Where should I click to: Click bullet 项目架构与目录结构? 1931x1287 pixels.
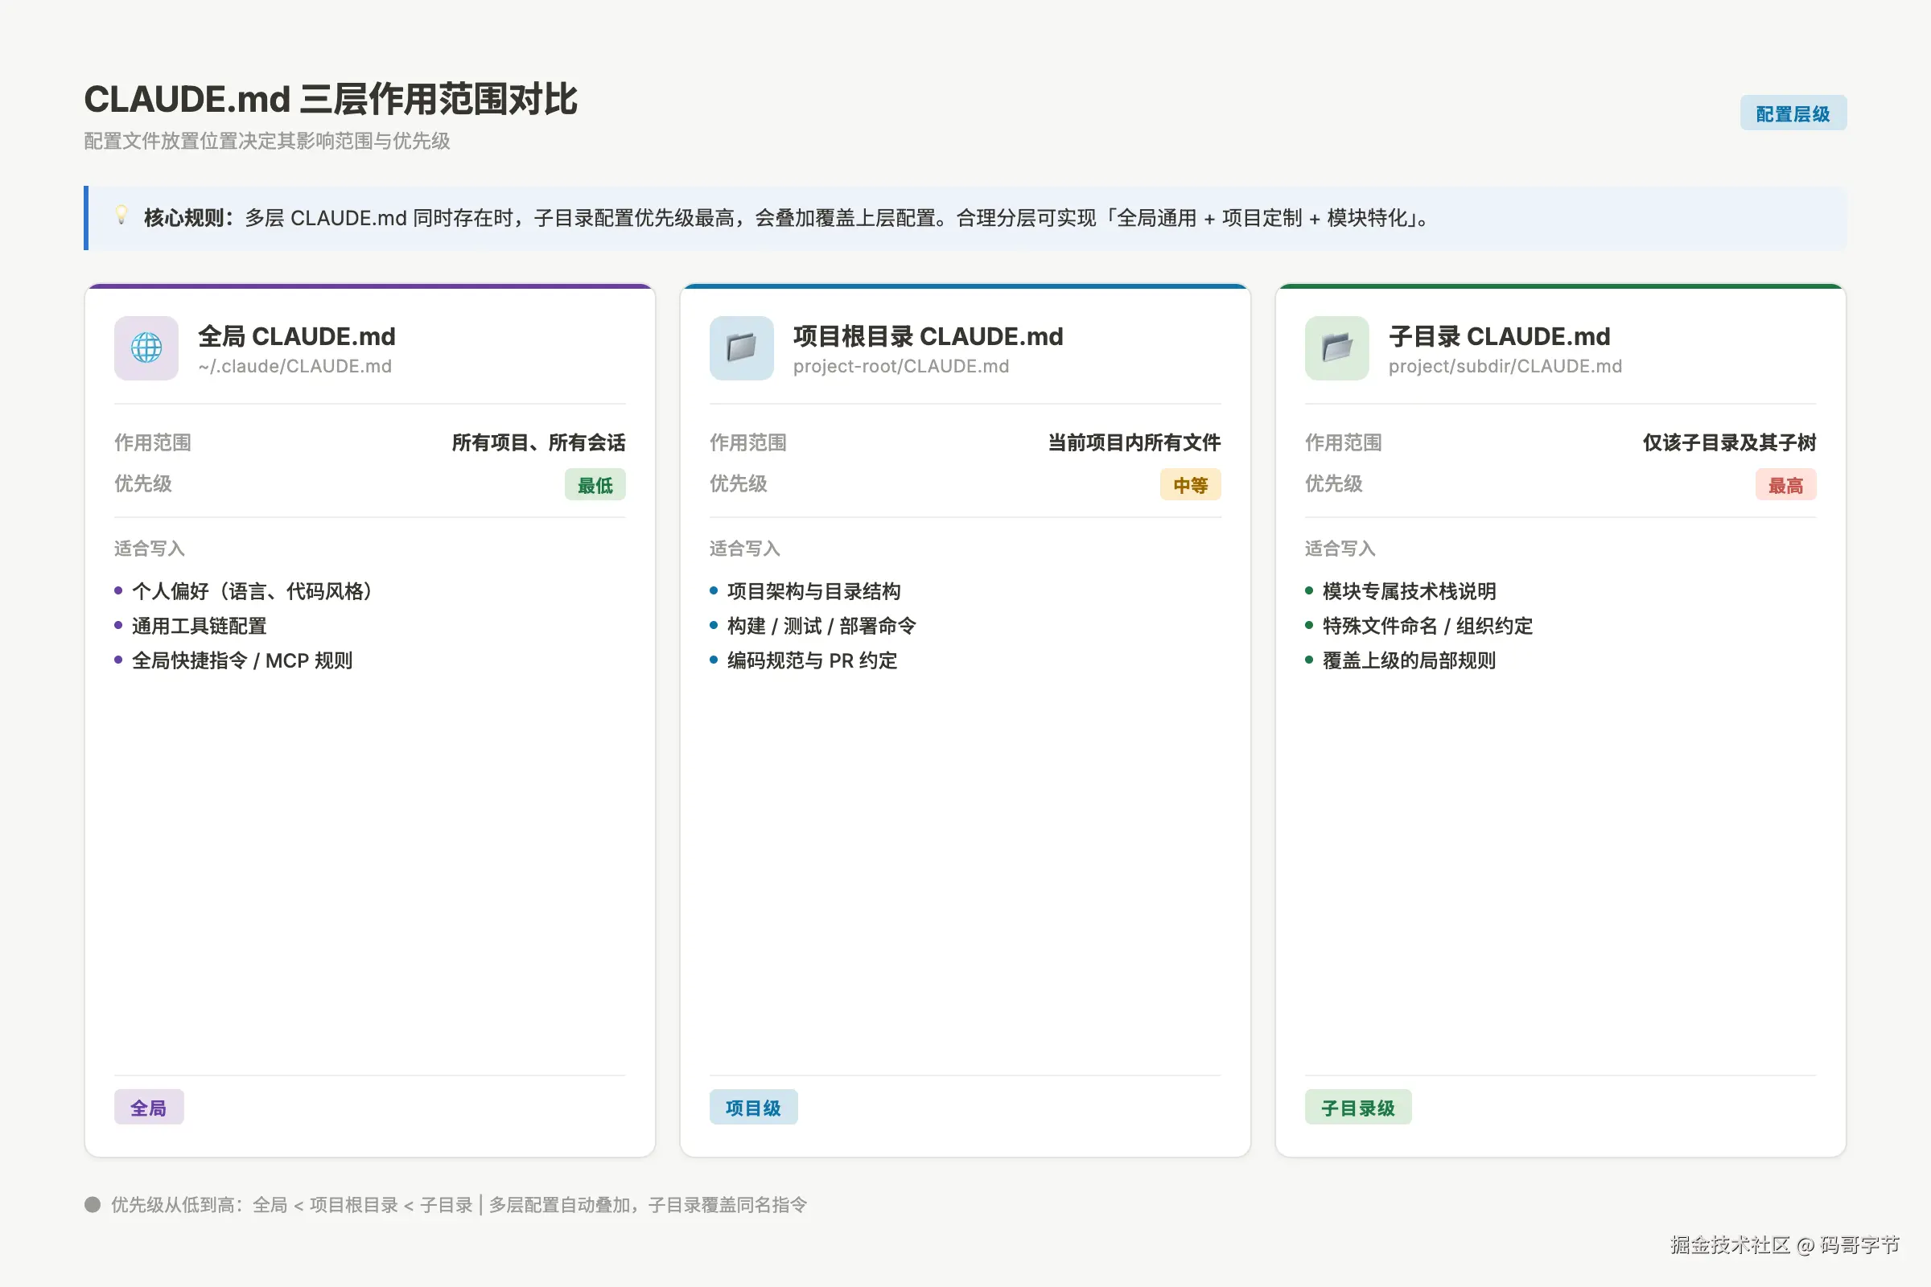813,591
